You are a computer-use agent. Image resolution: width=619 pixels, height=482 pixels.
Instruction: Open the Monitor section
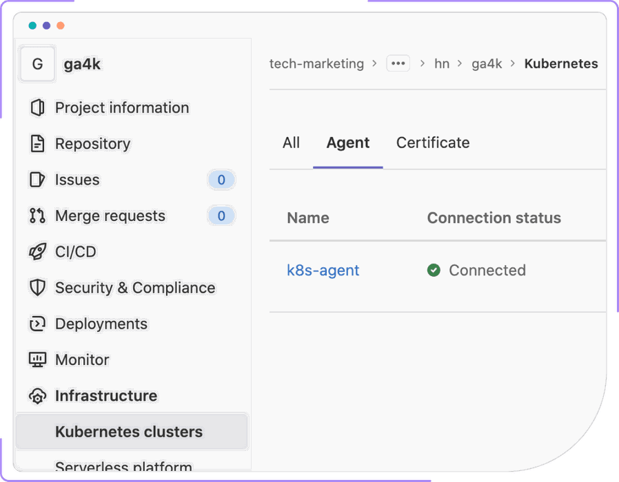82,359
